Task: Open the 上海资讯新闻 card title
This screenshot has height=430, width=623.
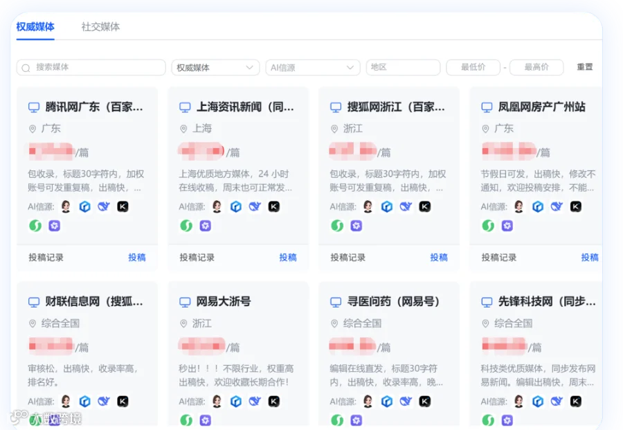Action: [245, 107]
